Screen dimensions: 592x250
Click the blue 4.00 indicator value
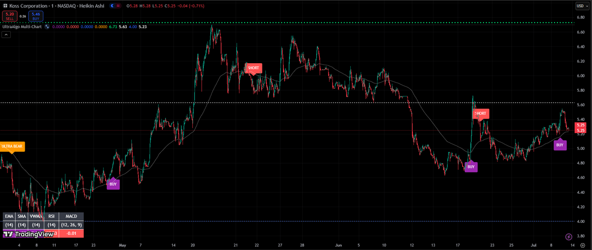[133, 27]
